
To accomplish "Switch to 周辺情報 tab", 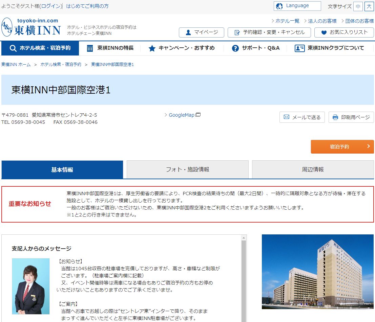I will tap(313, 169).
